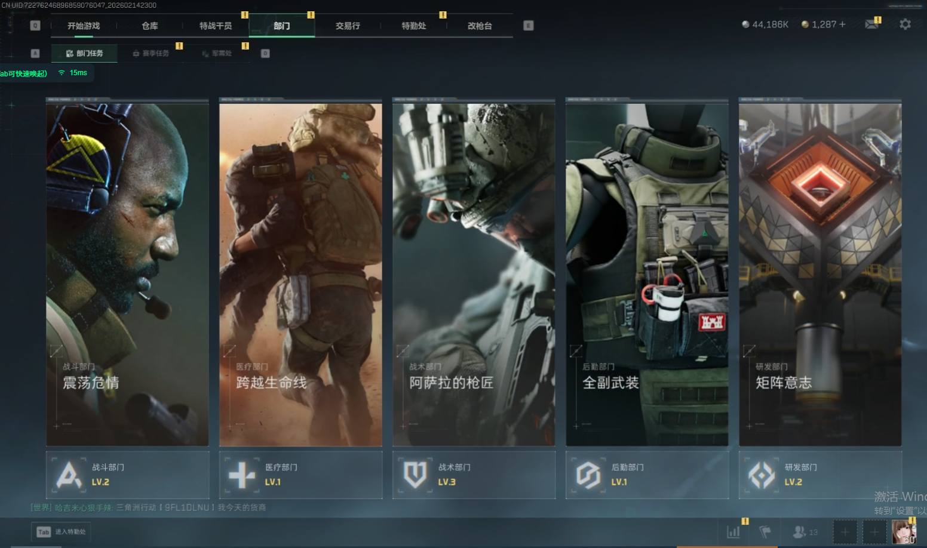927x548 pixels.
Task: Switch to the 仓库 tab
Action: [x=150, y=26]
